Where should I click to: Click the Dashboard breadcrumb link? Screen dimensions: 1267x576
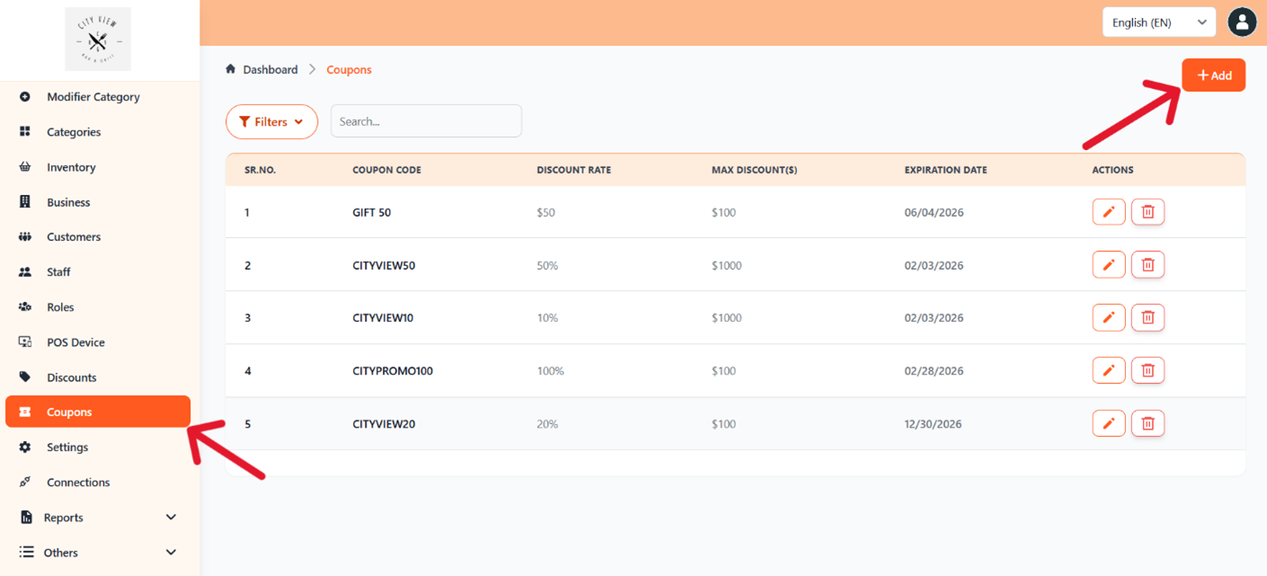click(x=270, y=69)
